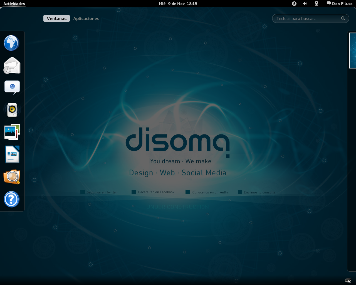The width and height of the screenshot is (356, 285).
Task: Open the Help question mark icon
Action: [12, 199]
